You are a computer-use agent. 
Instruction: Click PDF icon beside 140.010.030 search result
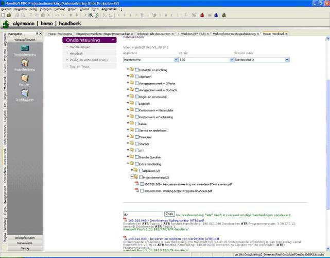pos(125,238)
